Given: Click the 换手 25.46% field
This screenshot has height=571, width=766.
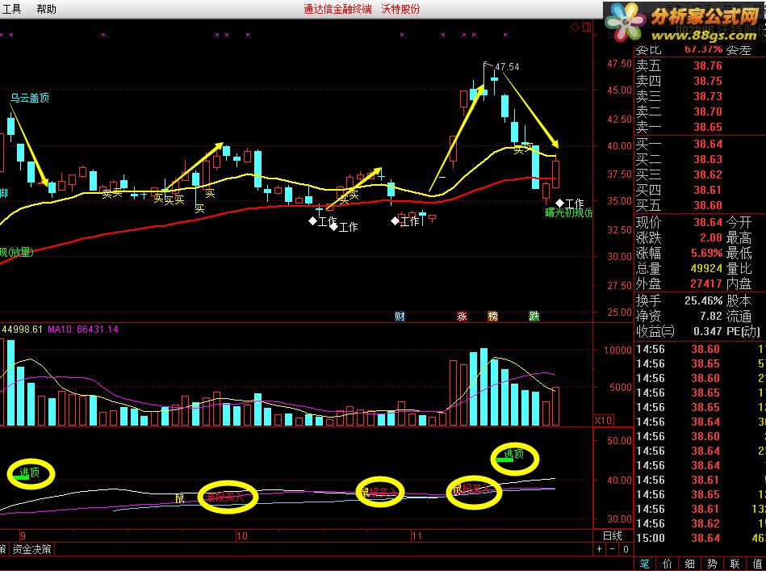Looking at the screenshot, I should pyautogui.click(x=679, y=300).
